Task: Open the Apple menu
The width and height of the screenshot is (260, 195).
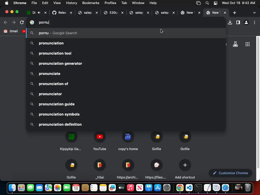Action: click(7, 3)
